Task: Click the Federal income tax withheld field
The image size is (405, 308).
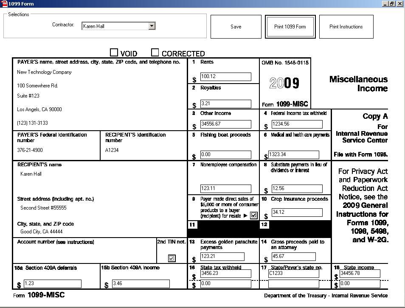Action: pyautogui.click(x=297, y=124)
